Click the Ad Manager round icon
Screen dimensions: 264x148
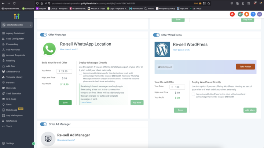pyautogui.click(x=48, y=139)
